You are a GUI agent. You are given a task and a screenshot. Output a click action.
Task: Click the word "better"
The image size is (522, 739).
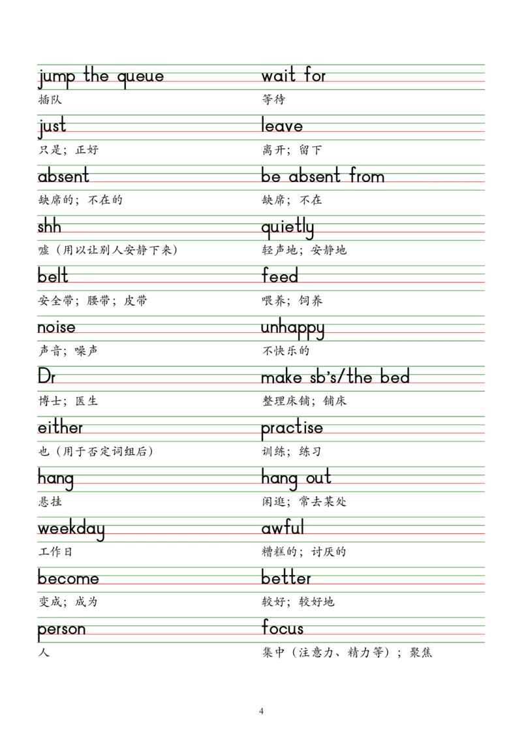click(287, 579)
